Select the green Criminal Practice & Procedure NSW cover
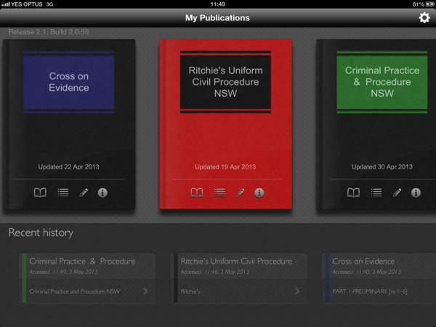The width and height of the screenshot is (436, 327). click(382, 82)
